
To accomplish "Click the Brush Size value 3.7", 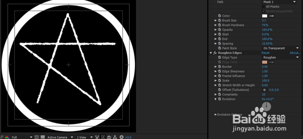I will [x=264, y=21].
